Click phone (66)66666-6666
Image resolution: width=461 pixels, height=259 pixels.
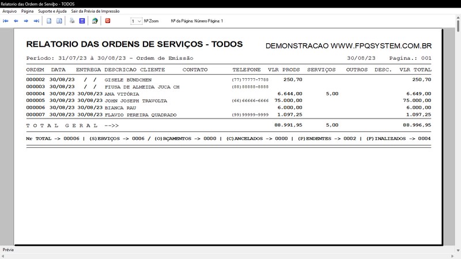250,101
